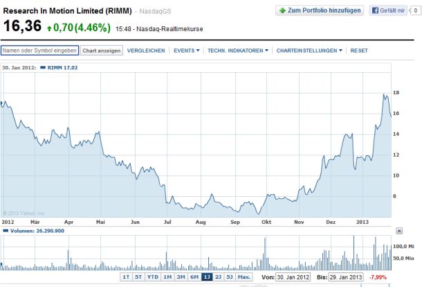
Task: Select the 1J time range
Action: 207,277
